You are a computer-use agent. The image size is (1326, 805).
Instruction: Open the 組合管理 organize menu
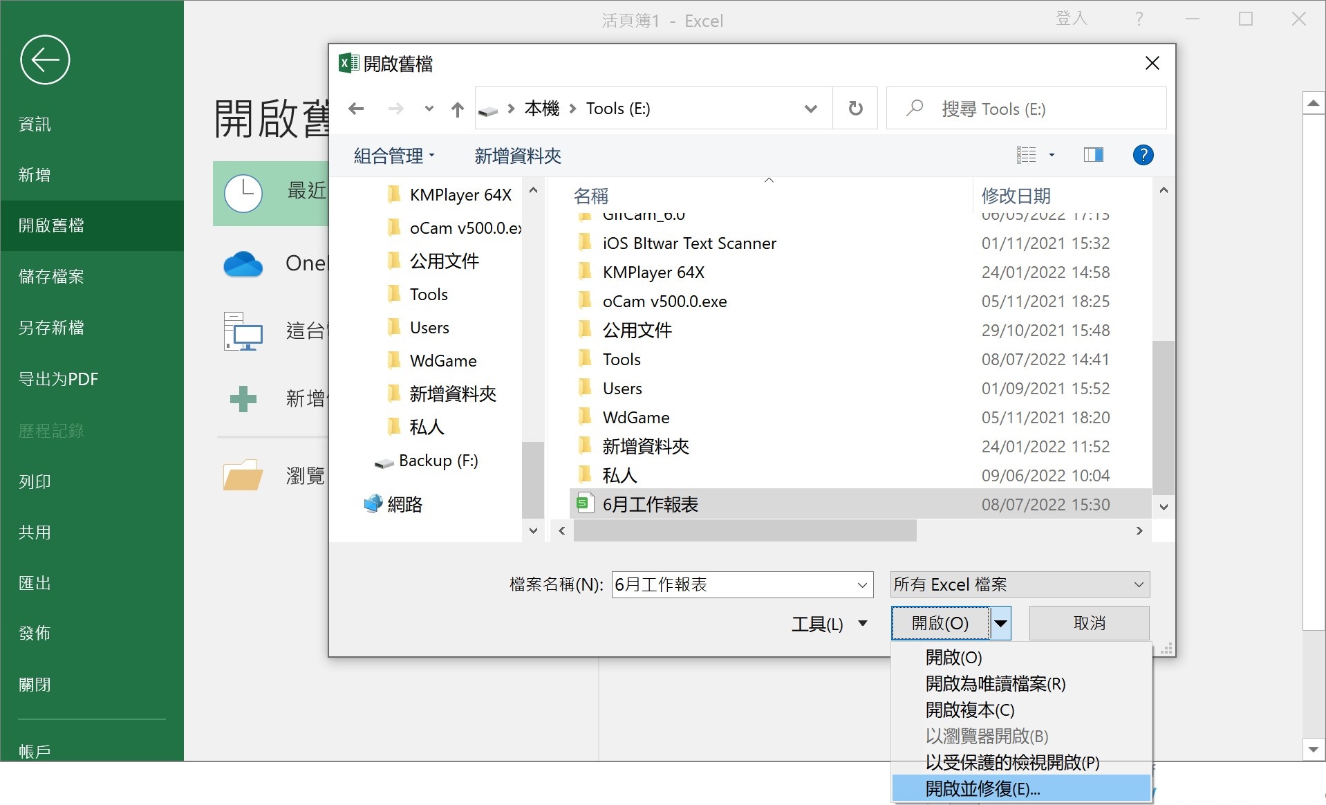point(394,156)
